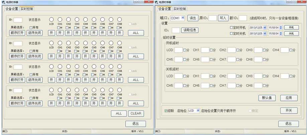Click the 开机 button
This screenshot has width=307, height=135.
pos(292,28)
